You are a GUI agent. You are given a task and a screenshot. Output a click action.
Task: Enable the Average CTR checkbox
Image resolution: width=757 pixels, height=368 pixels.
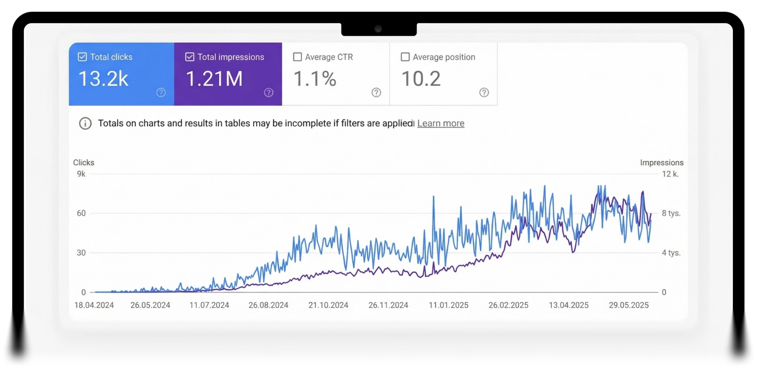[x=297, y=57]
